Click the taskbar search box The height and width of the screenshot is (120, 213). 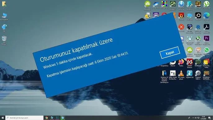(25, 118)
